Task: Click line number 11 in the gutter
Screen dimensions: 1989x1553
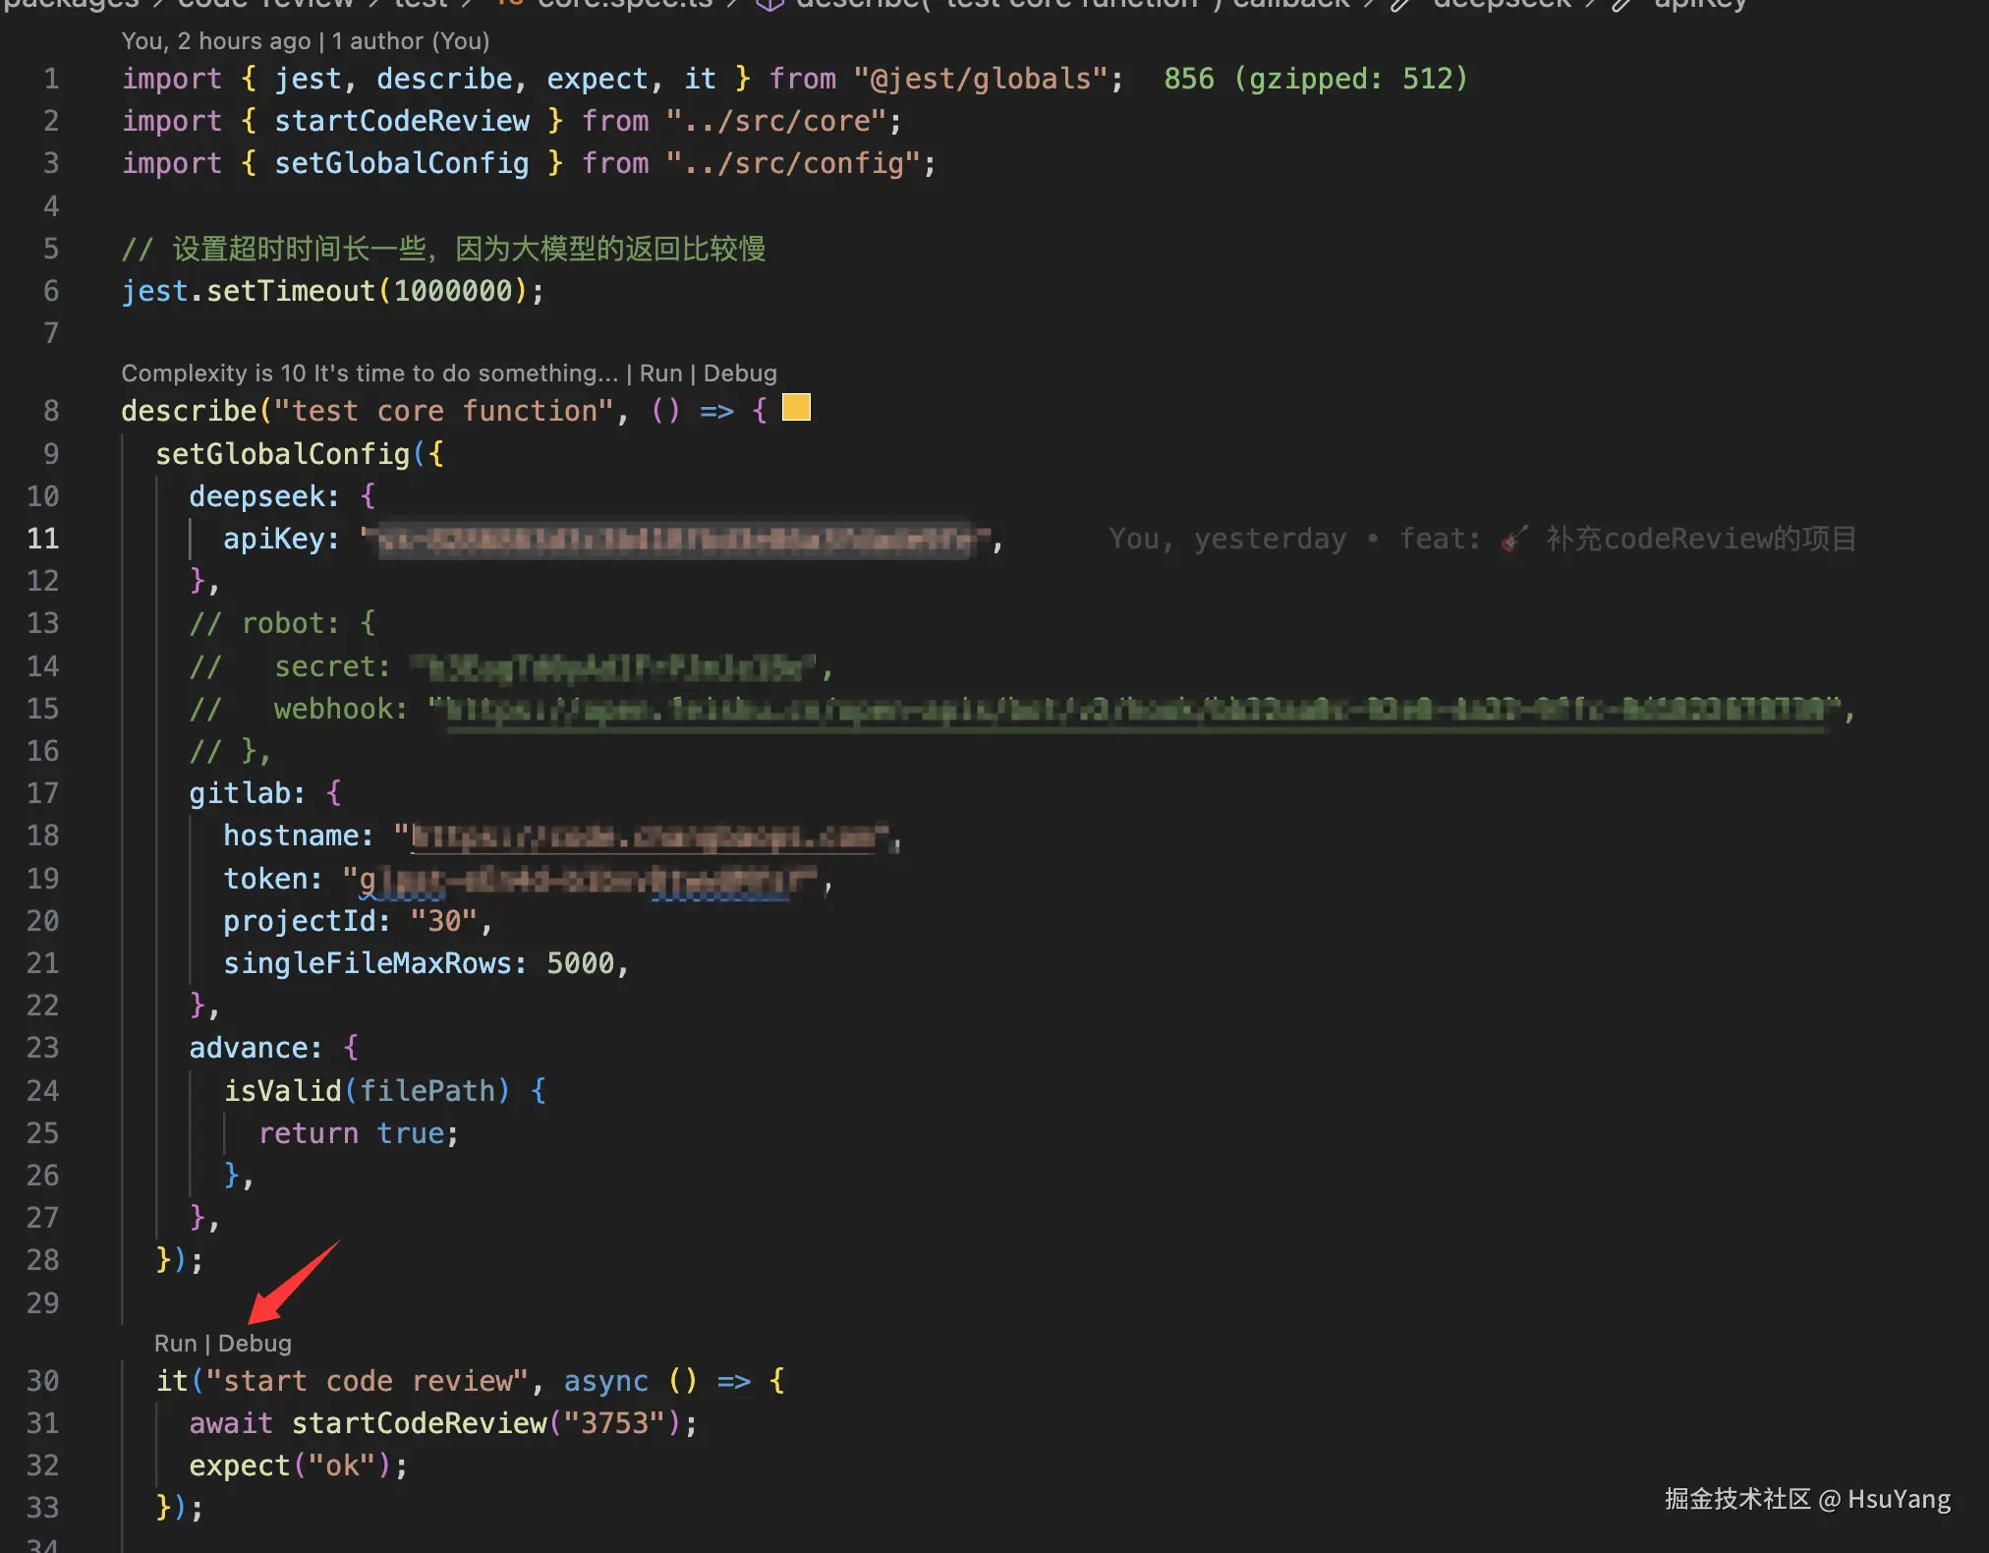Action: pyautogui.click(x=43, y=539)
